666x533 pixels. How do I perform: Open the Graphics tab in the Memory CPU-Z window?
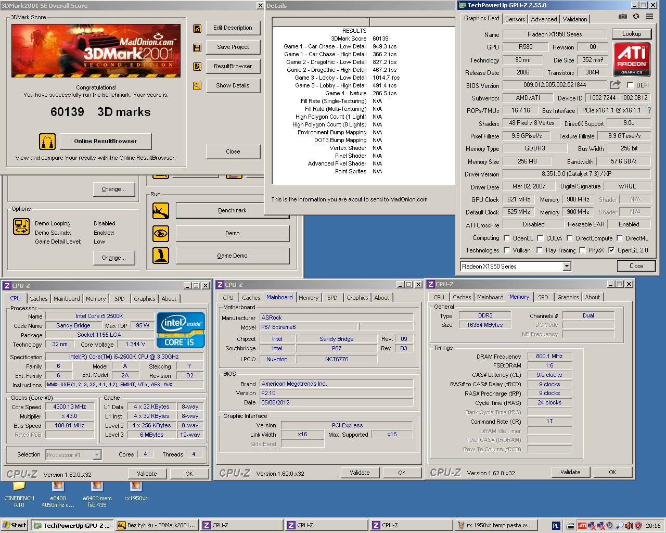(568, 297)
